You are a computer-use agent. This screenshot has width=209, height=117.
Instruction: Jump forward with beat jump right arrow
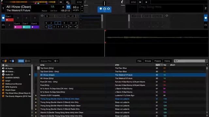75,27
